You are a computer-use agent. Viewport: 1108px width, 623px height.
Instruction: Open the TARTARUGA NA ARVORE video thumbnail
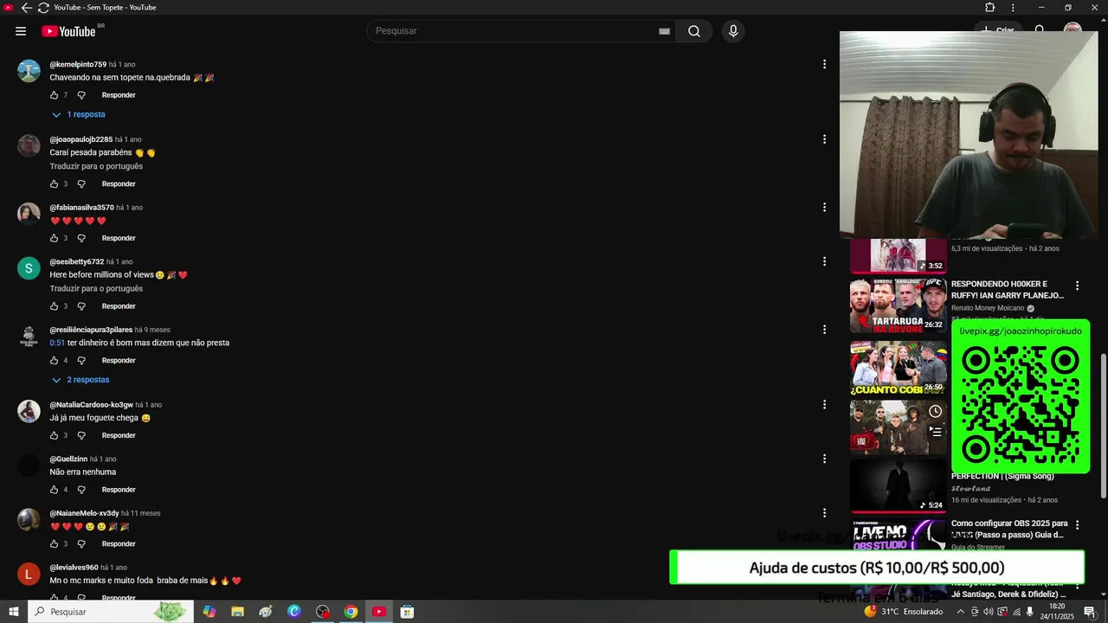click(x=898, y=305)
